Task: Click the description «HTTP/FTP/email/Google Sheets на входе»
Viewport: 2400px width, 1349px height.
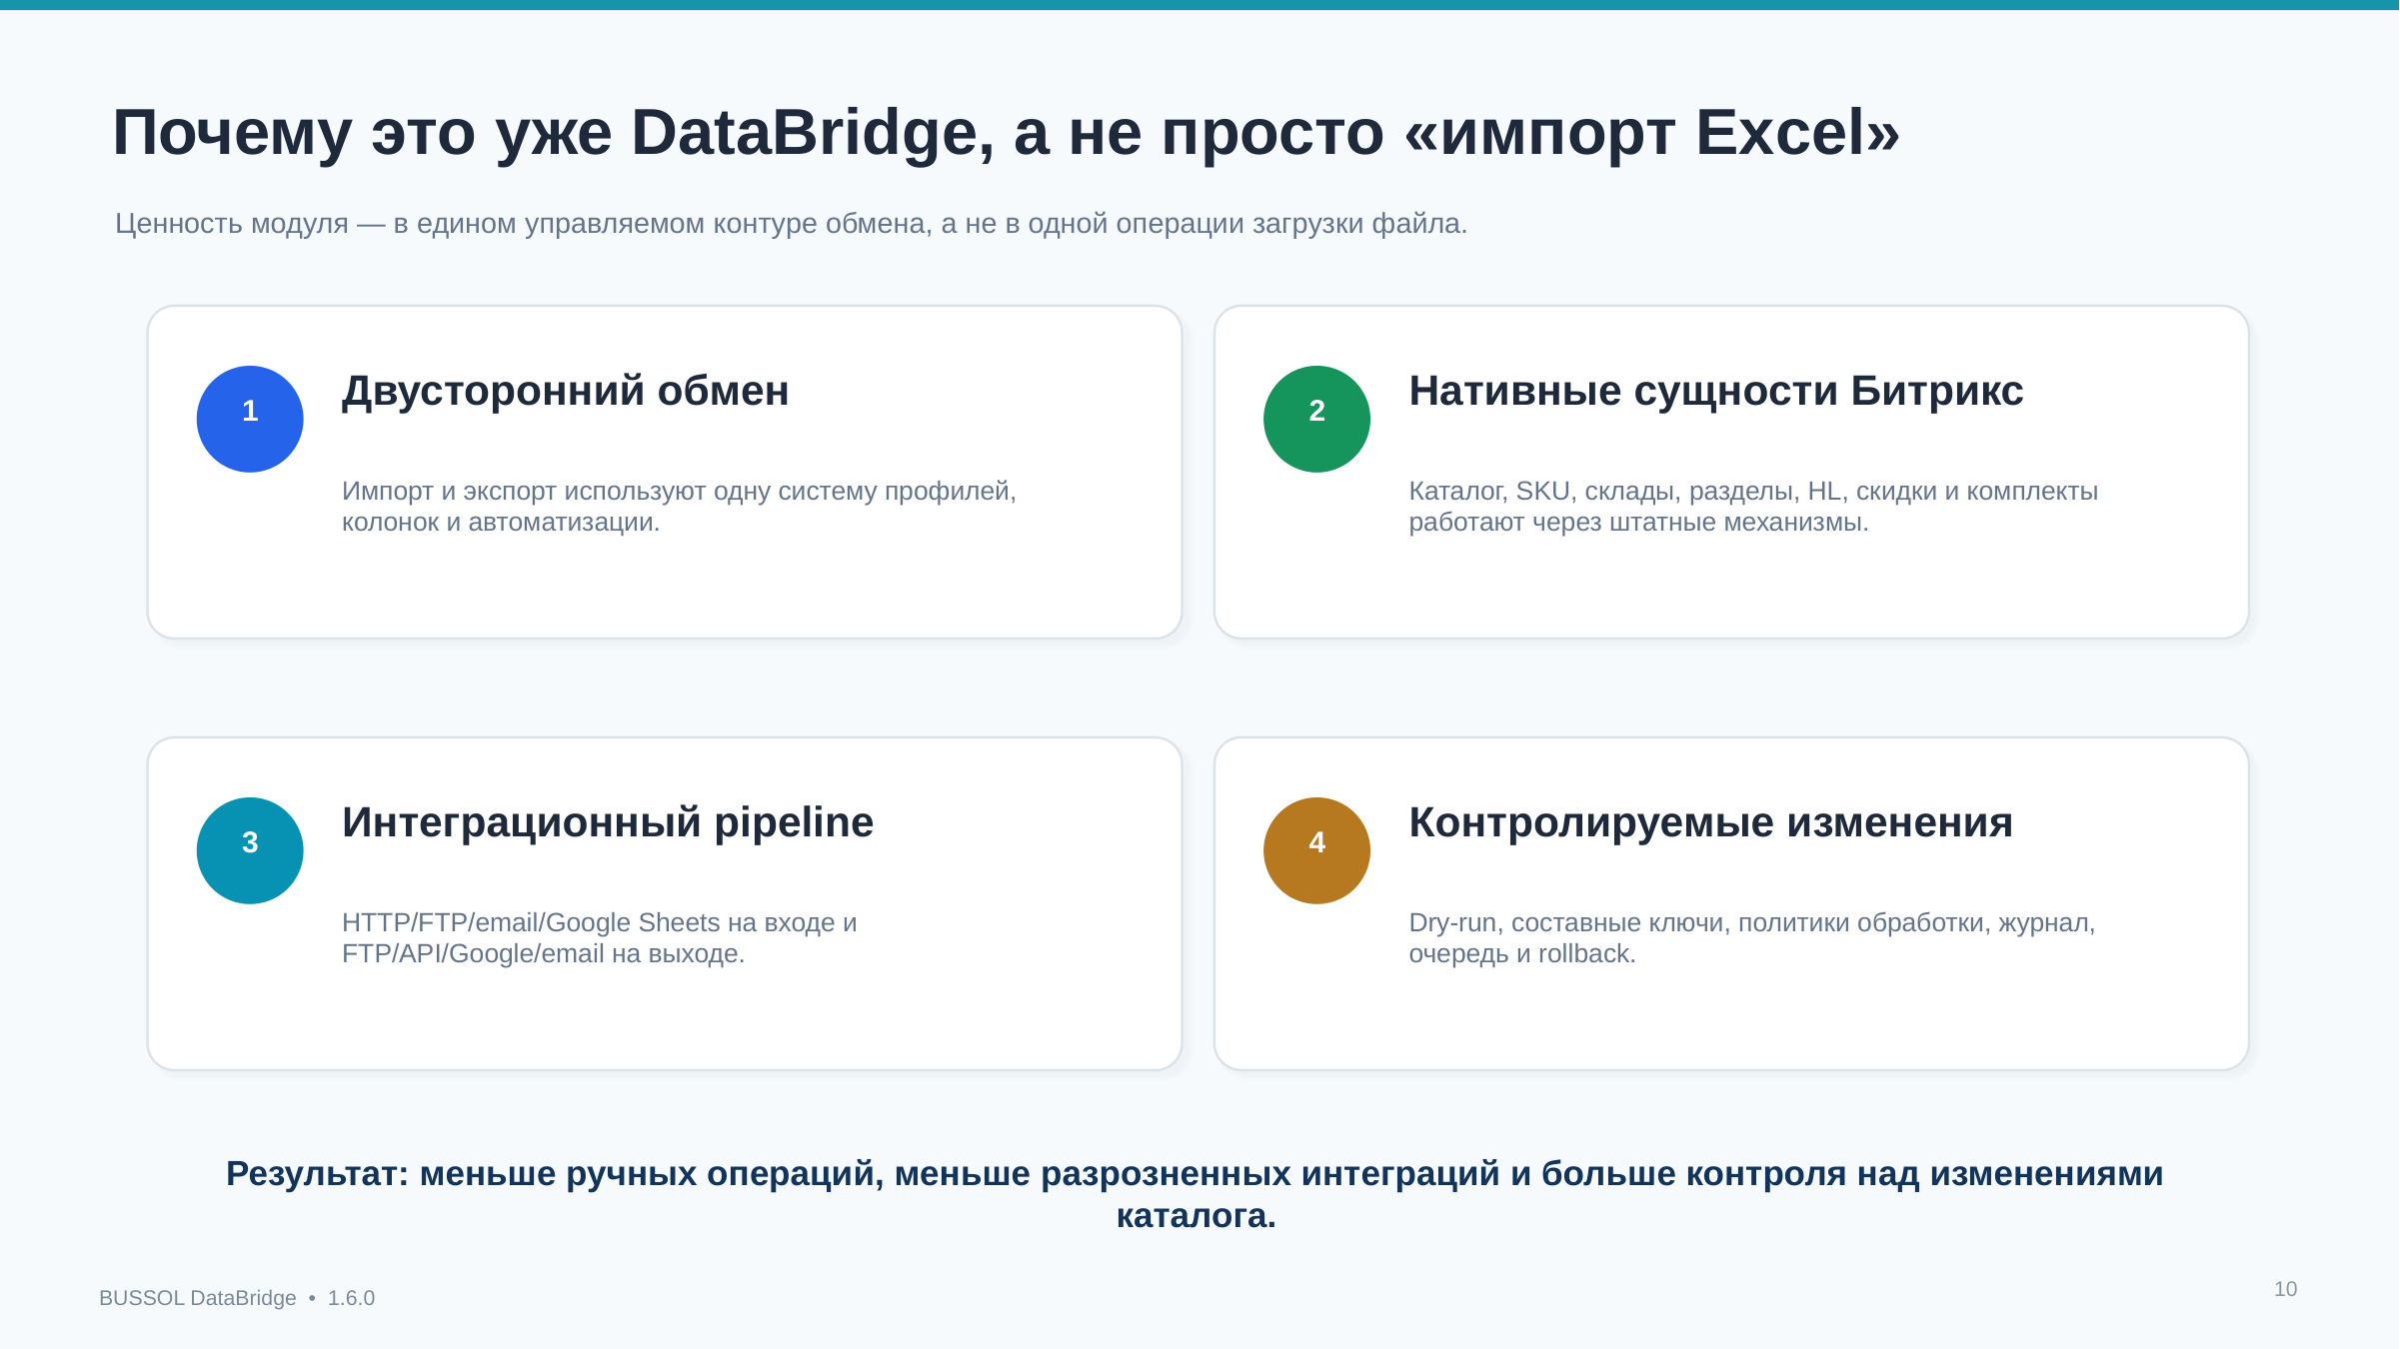Action: click(599, 938)
